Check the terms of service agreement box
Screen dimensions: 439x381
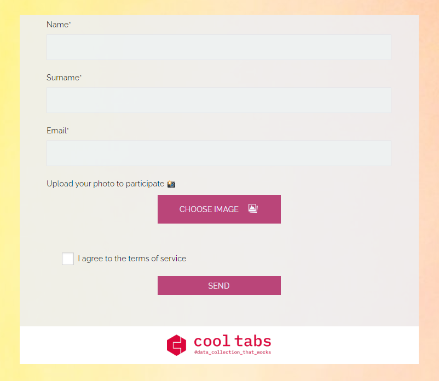tap(67, 259)
